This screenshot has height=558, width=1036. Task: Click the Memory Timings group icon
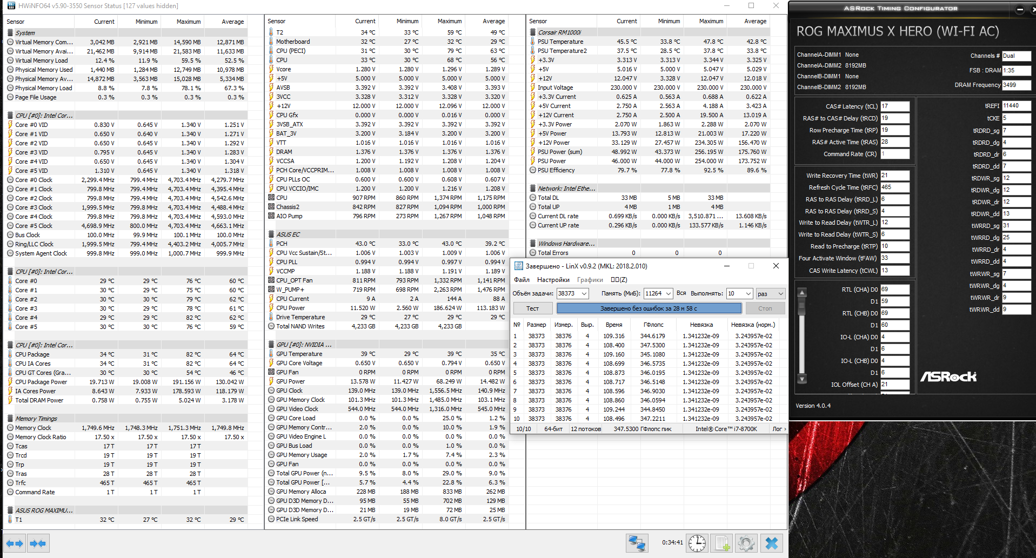[10, 418]
